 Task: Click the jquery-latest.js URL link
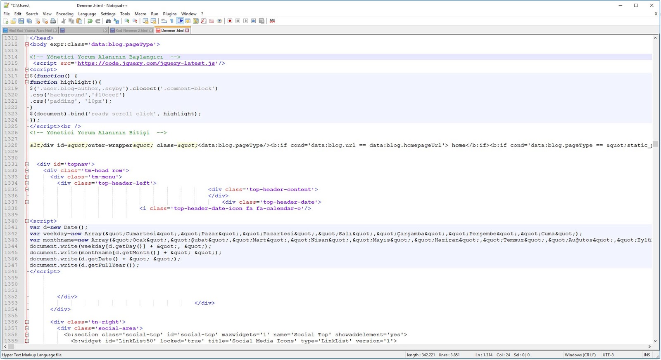click(146, 64)
